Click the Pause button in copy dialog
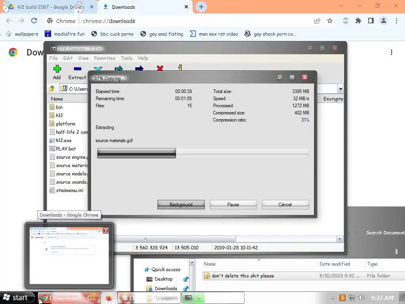 click(x=233, y=205)
